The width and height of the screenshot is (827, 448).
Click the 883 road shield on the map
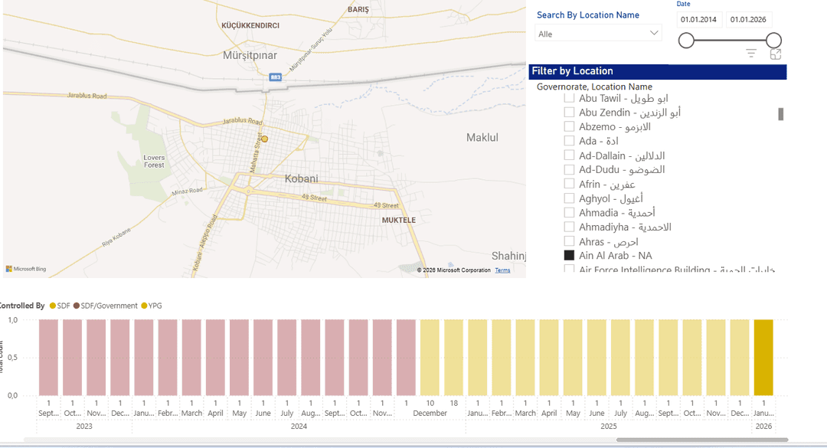pyautogui.click(x=275, y=77)
